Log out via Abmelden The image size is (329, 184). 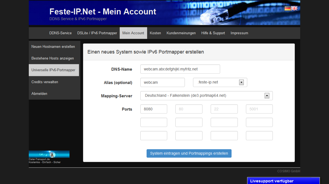point(39,94)
